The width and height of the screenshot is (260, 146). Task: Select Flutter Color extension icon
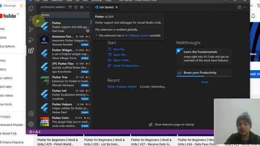44,122
